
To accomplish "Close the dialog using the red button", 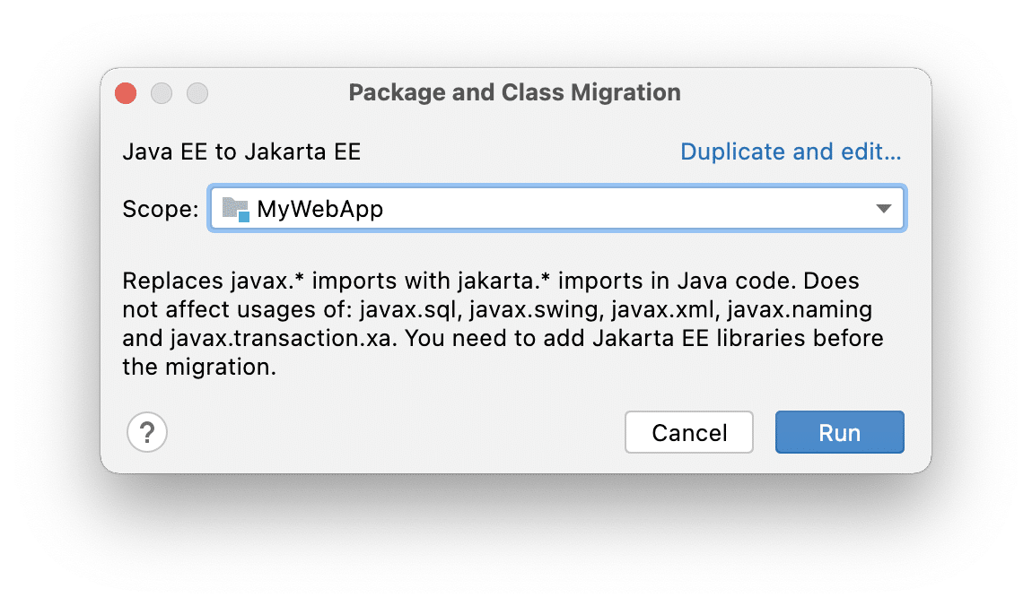I will [126, 93].
